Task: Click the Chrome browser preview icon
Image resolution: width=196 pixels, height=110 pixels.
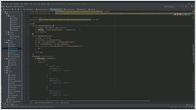Action: [175, 14]
